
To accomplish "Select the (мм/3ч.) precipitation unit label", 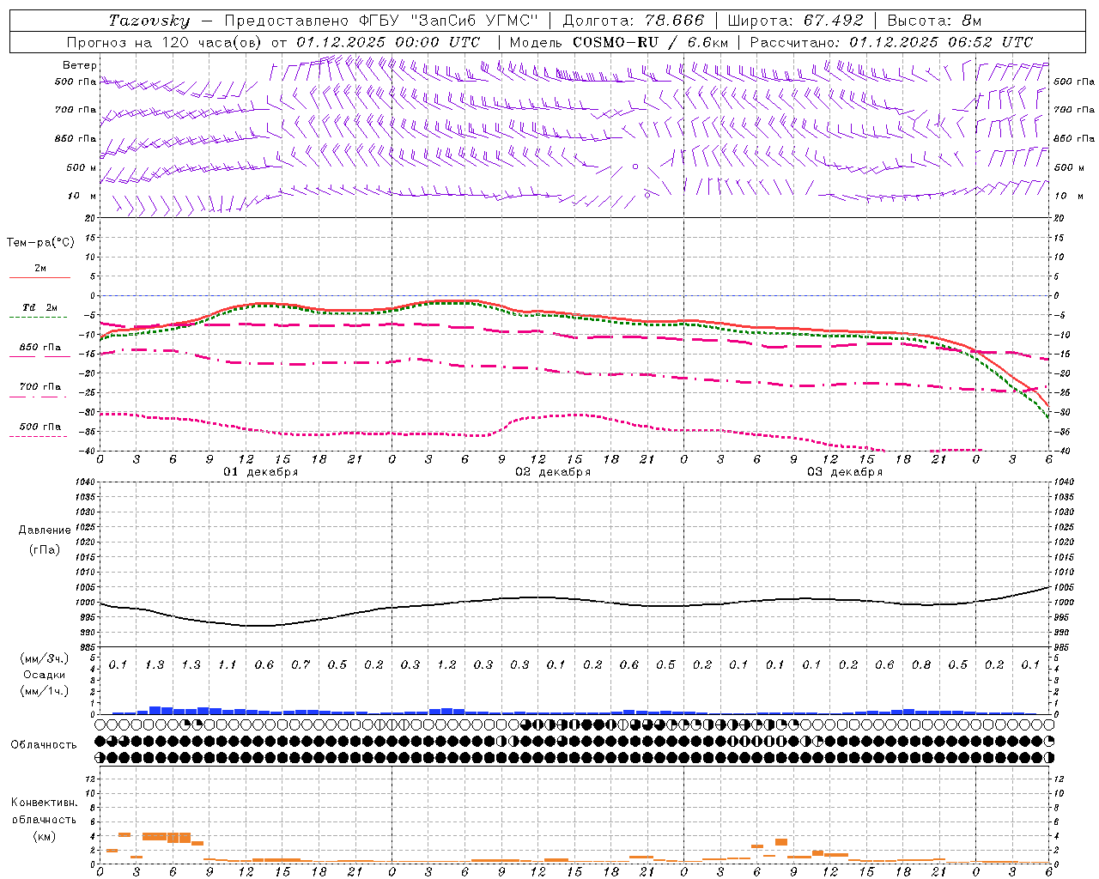I will pos(45,658).
